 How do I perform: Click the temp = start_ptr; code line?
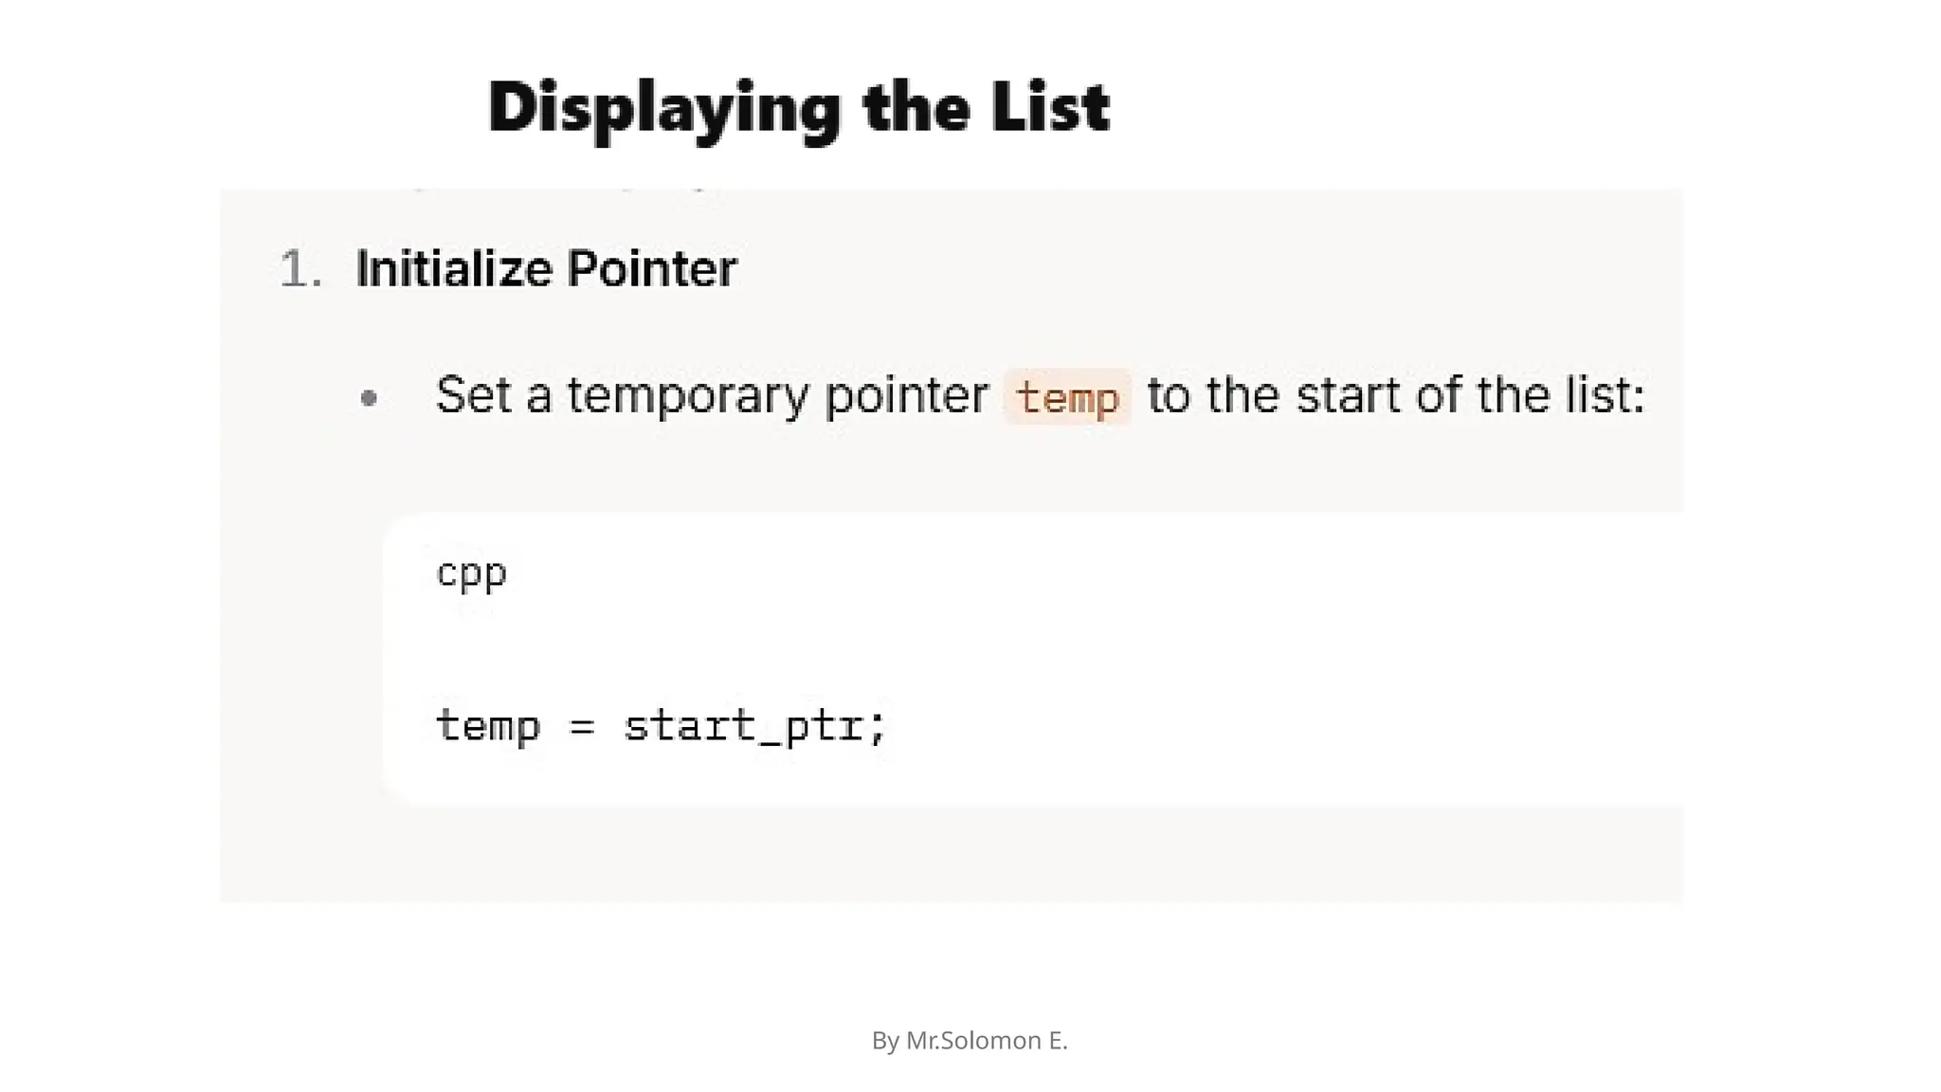point(661,726)
